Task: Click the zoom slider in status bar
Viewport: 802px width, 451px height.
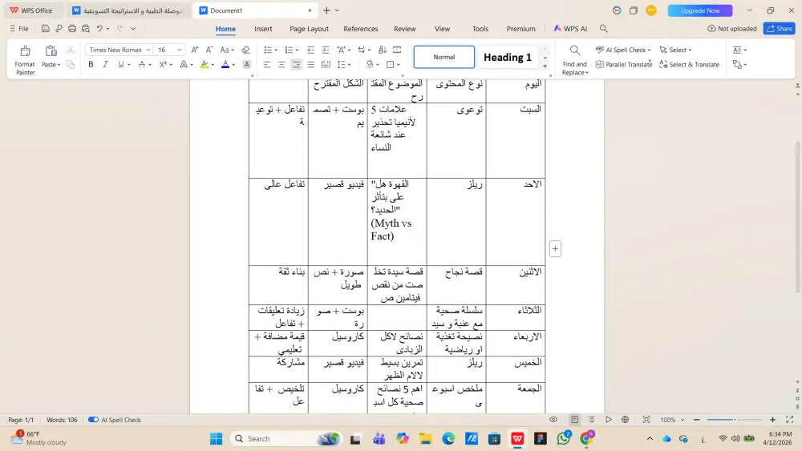Action: click(x=735, y=419)
